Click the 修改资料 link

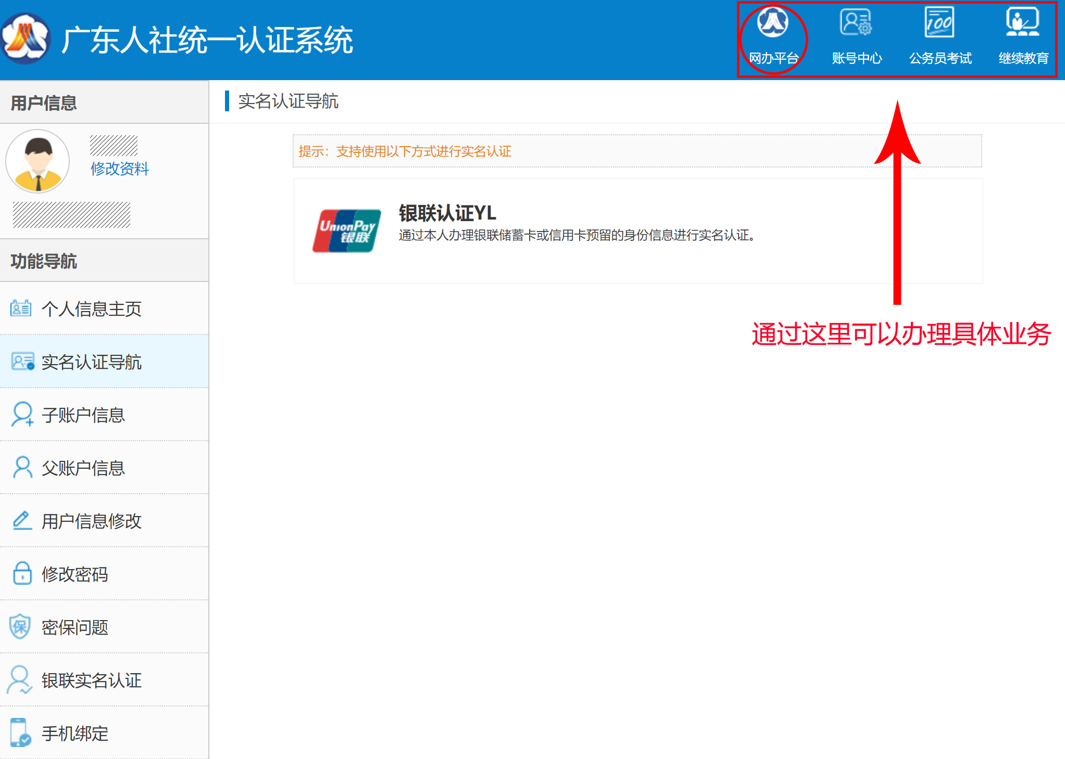[x=119, y=169]
